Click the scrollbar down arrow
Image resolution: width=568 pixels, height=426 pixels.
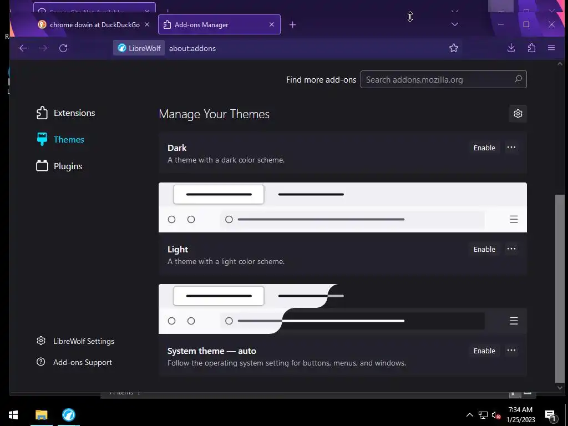(560, 388)
